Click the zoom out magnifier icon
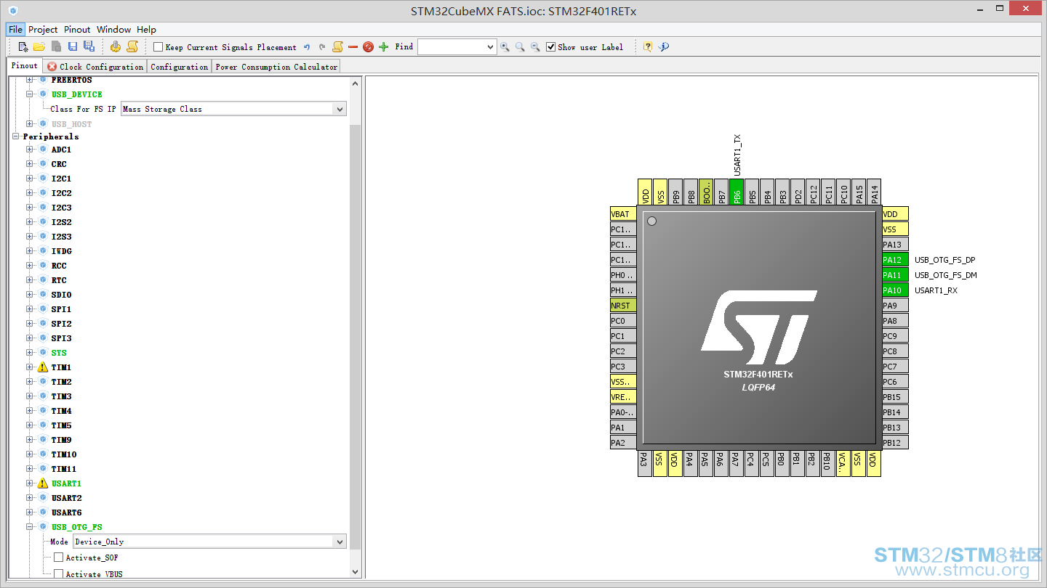 pyautogui.click(x=535, y=47)
